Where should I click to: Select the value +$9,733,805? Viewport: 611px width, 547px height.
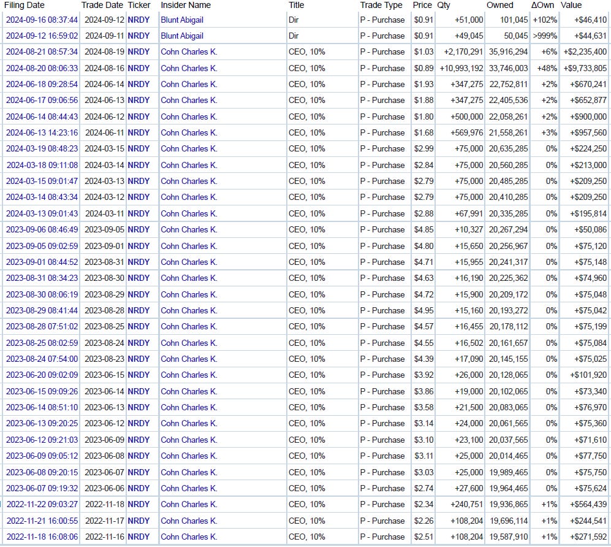[x=585, y=68]
